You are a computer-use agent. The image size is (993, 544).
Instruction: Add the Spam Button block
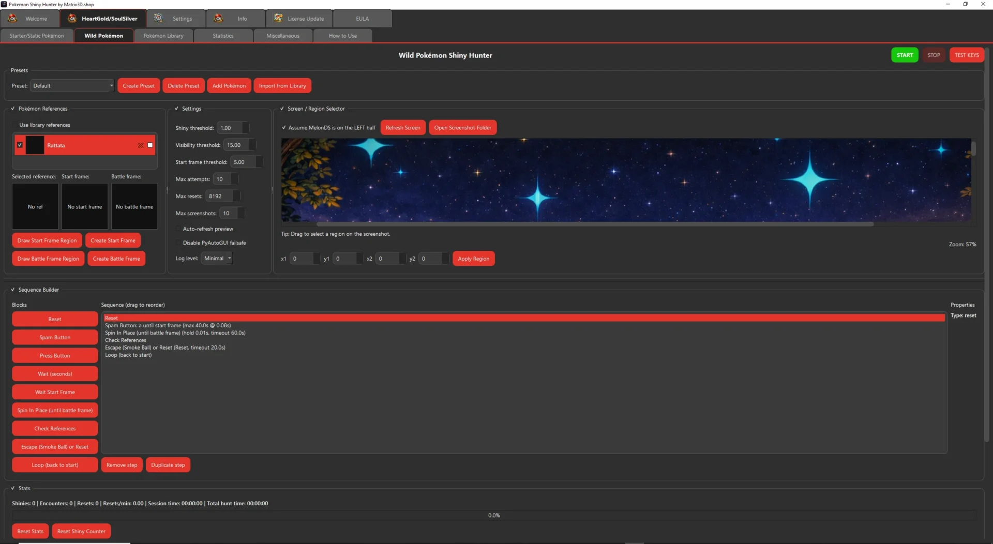click(55, 338)
